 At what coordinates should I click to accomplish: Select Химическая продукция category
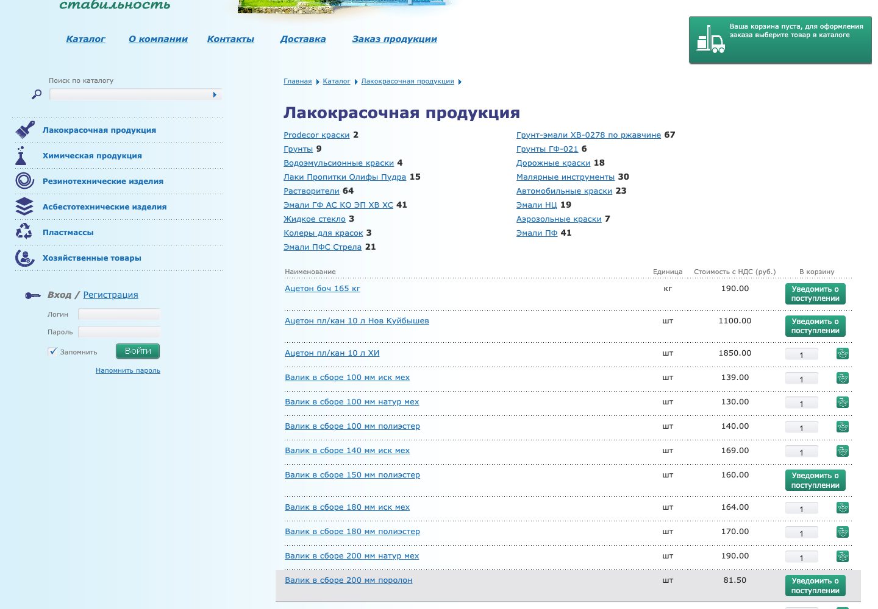click(92, 155)
